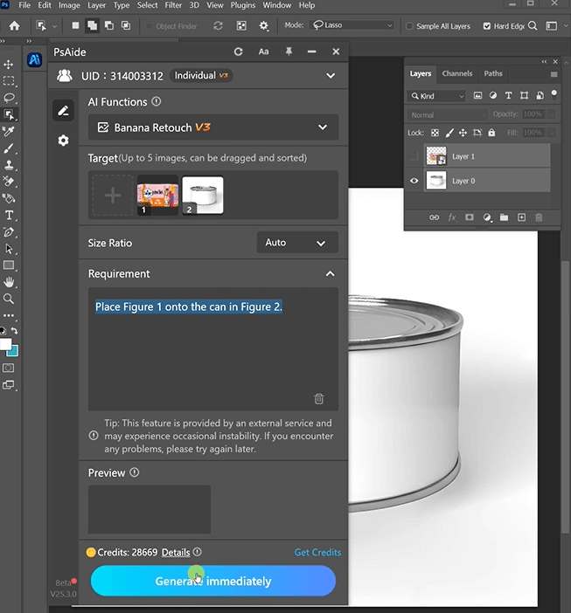Click the PsAide refresh icon
The width and height of the screenshot is (571, 613).
point(238,52)
